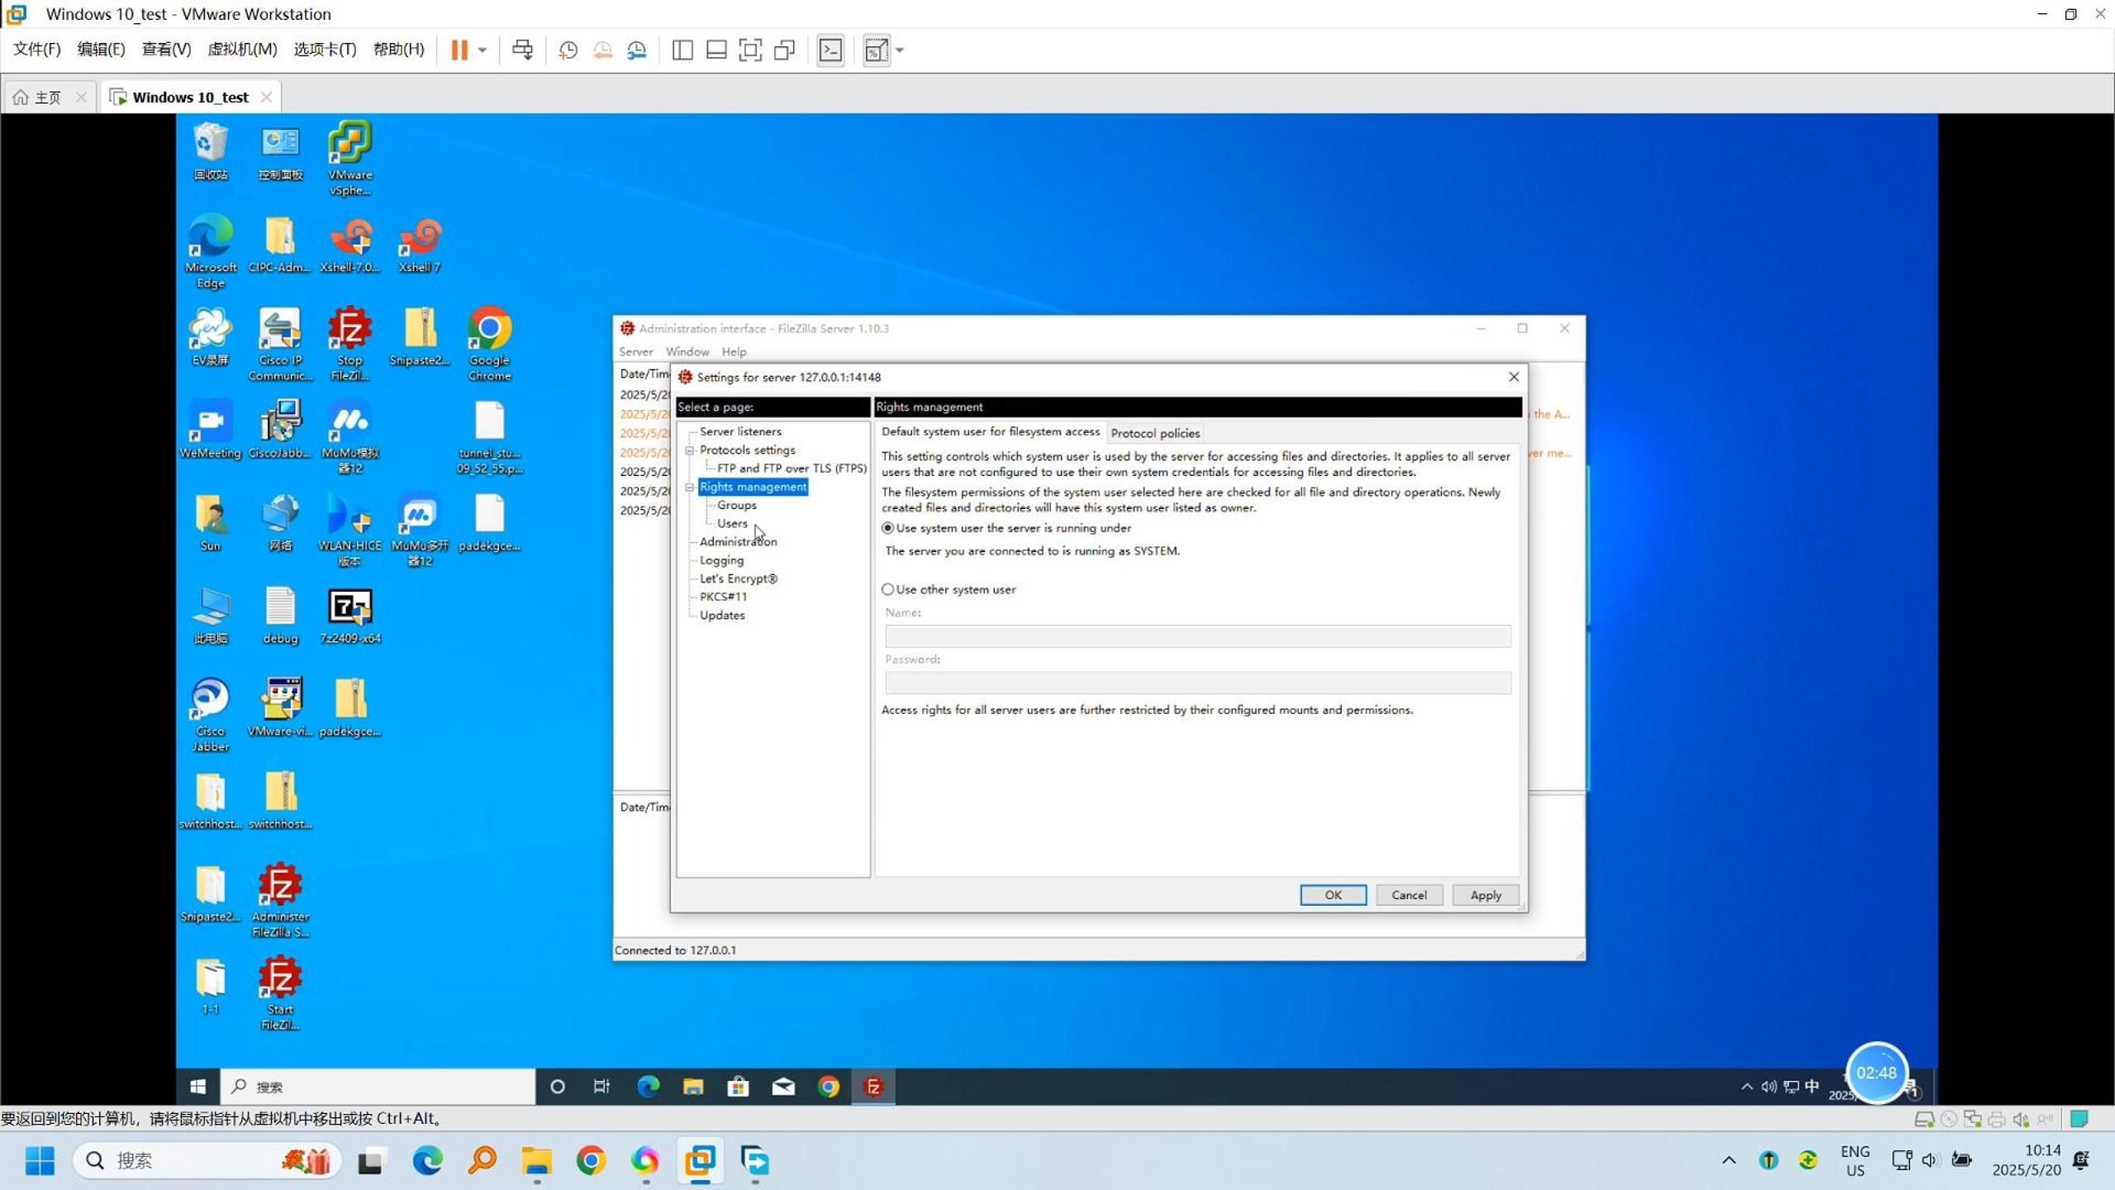2115x1190 pixels.
Task: Click the VMware Workstation host taskbar icon
Action: click(x=700, y=1160)
